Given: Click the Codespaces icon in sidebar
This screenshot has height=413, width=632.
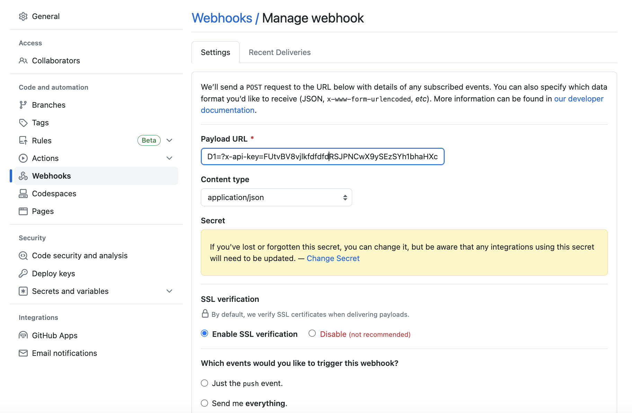Looking at the screenshot, I should coord(23,194).
